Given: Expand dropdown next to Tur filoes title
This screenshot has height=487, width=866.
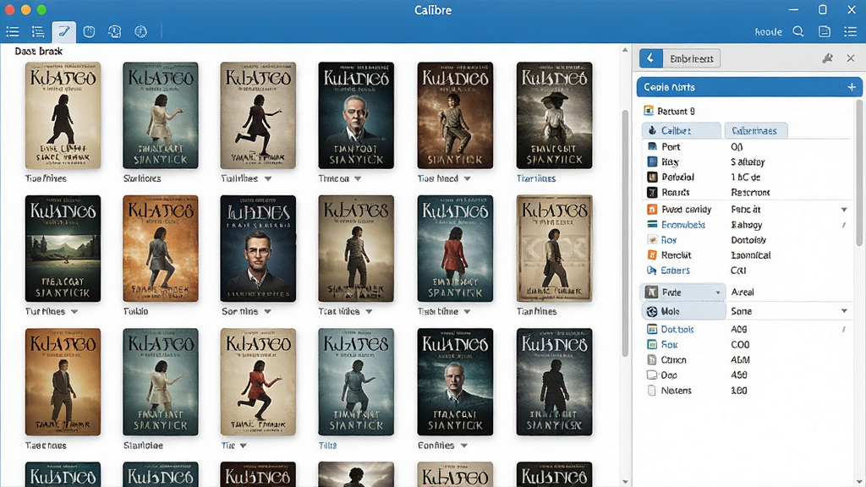Looking at the screenshot, I should 74,312.
